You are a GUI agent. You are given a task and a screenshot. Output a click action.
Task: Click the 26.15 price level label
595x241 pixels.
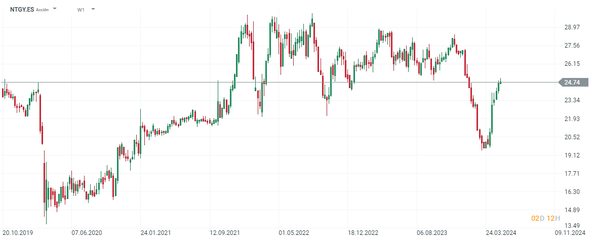[x=571, y=64]
